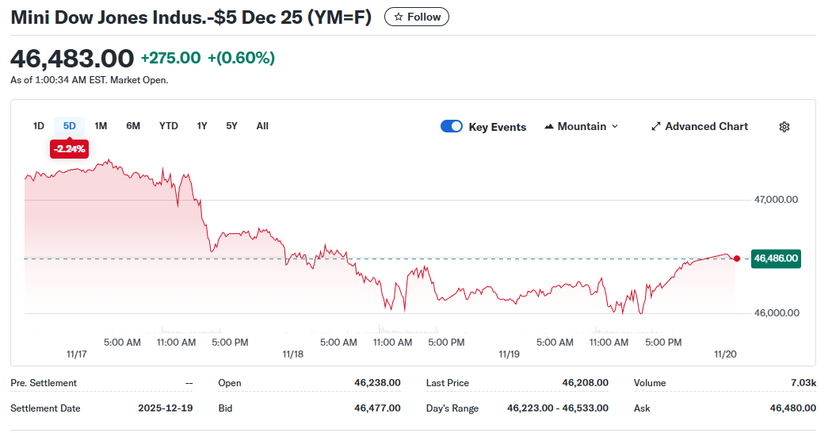Show the 1Y chart range
The height and width of the screenshot is (433, 832).
[x=202, y=126]
